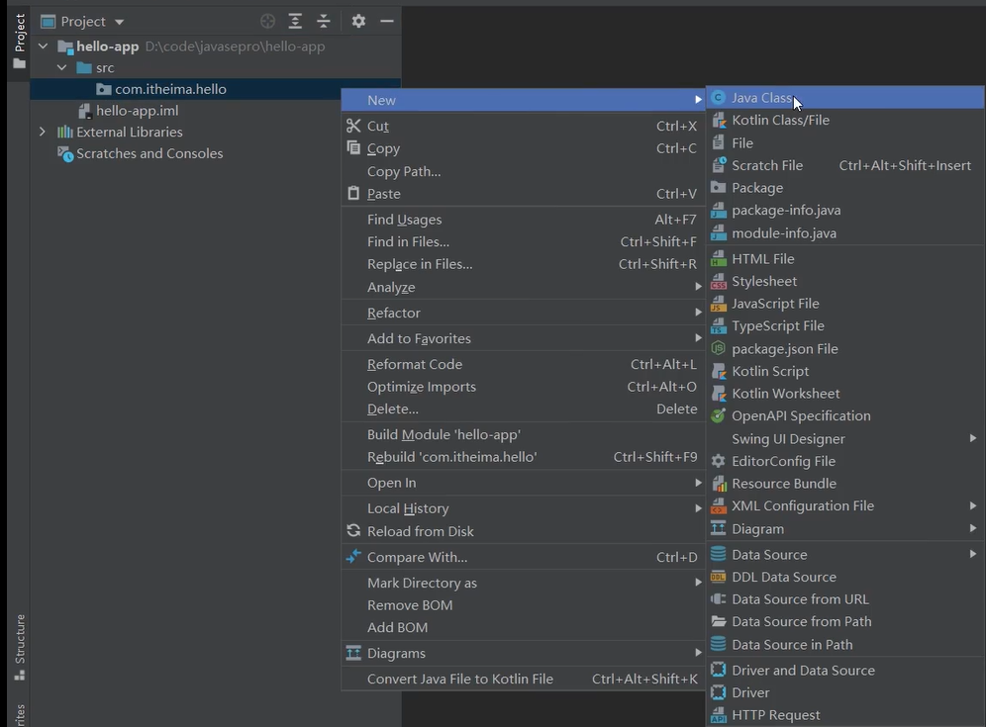Click the Structure side tab
This screenshot has width=986, height=727.
click(20, 647)
